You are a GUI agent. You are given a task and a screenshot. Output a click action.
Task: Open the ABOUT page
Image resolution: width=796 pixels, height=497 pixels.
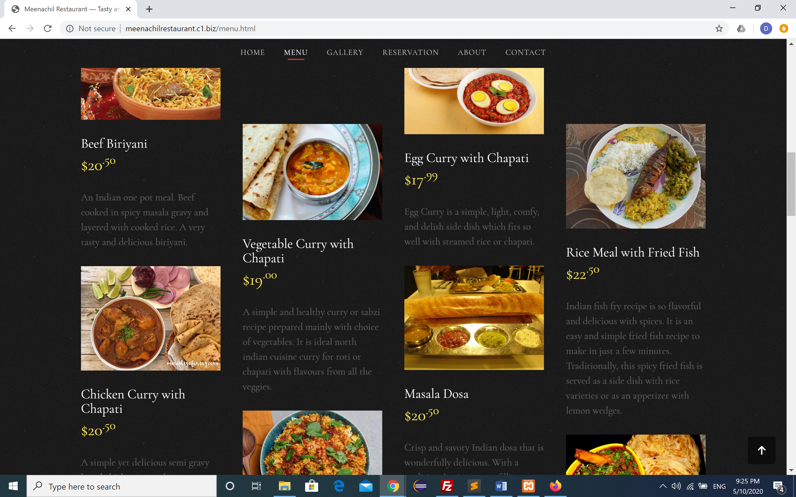pos(472,52)
